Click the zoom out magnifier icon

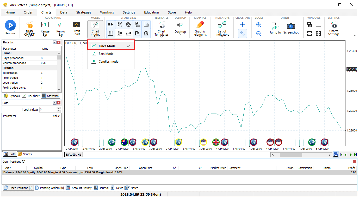[259, 34]
